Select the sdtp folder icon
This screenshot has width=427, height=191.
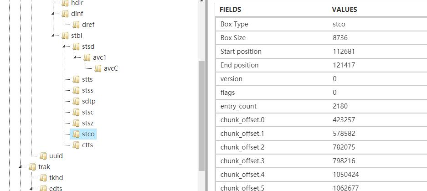pos(76,101)
